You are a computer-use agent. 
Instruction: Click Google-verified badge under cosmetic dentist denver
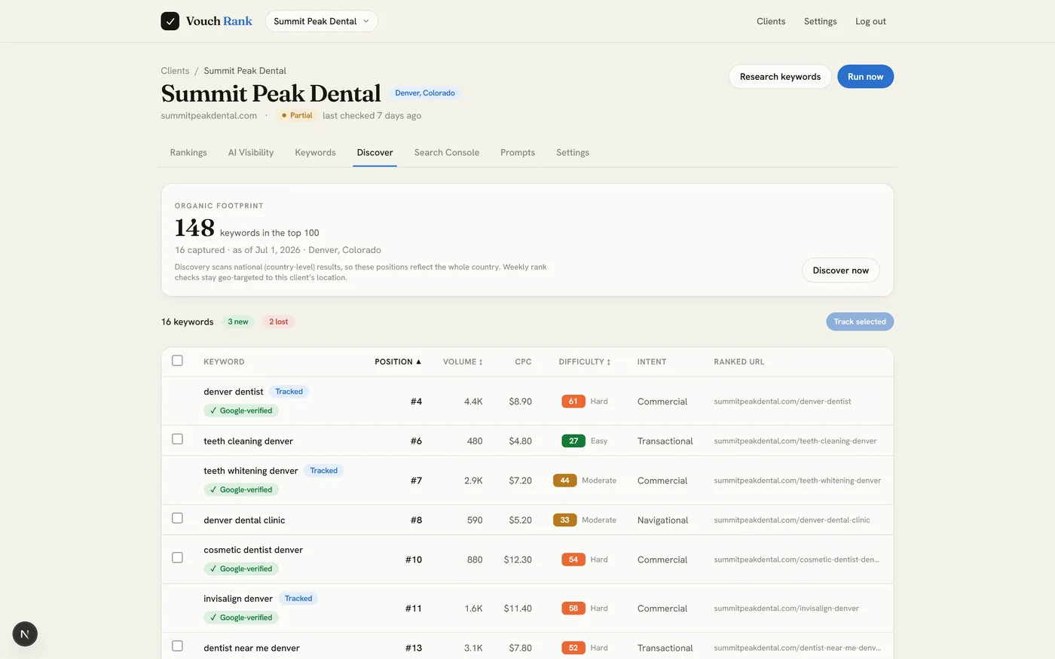(241, 569)
